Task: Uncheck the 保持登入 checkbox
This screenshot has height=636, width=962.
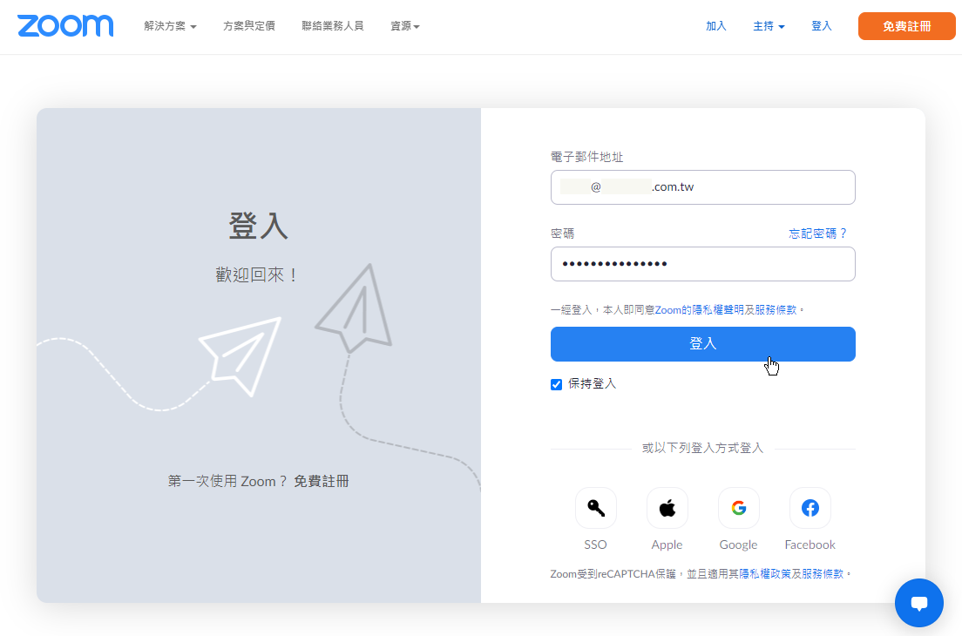Action: tap(556, 384)
